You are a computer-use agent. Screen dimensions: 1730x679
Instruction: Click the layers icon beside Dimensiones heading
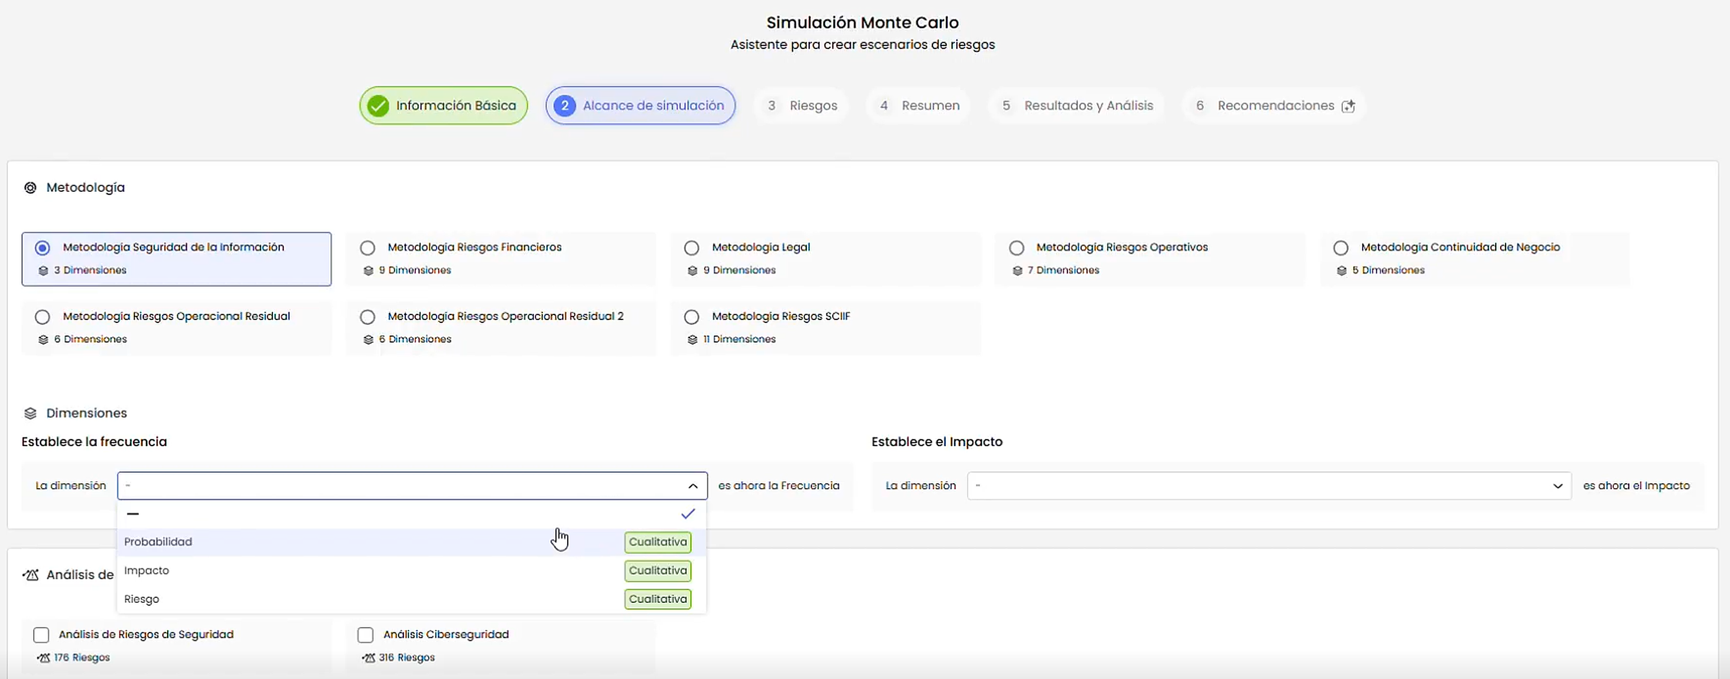30,413
